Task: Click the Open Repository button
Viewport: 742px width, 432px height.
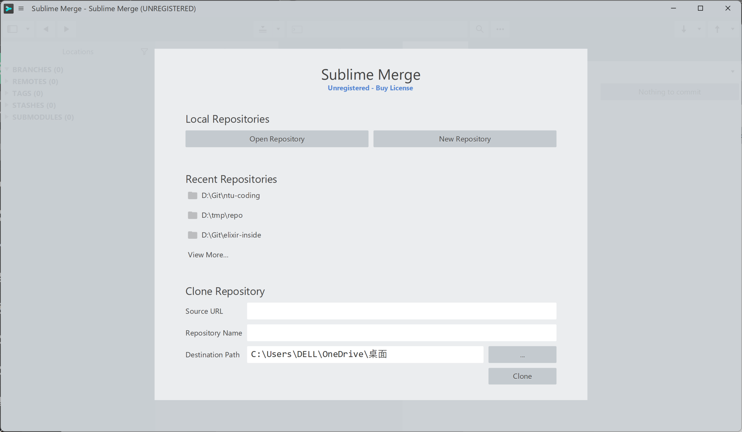Action: click(x=277, y=139)
